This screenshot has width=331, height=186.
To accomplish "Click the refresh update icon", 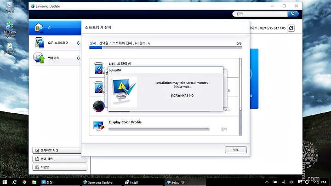I will coord(291,28).
